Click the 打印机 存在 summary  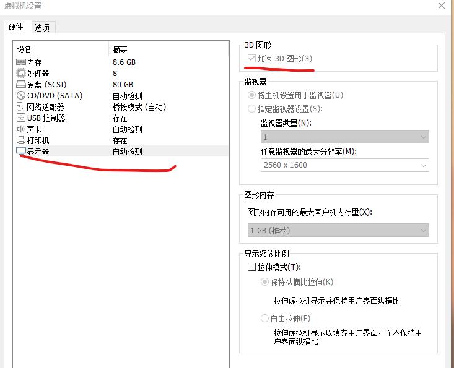click(120, 140)
